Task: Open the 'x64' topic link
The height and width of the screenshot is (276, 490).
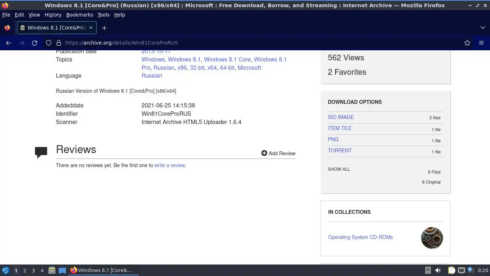Action: [x=212, y=68]
